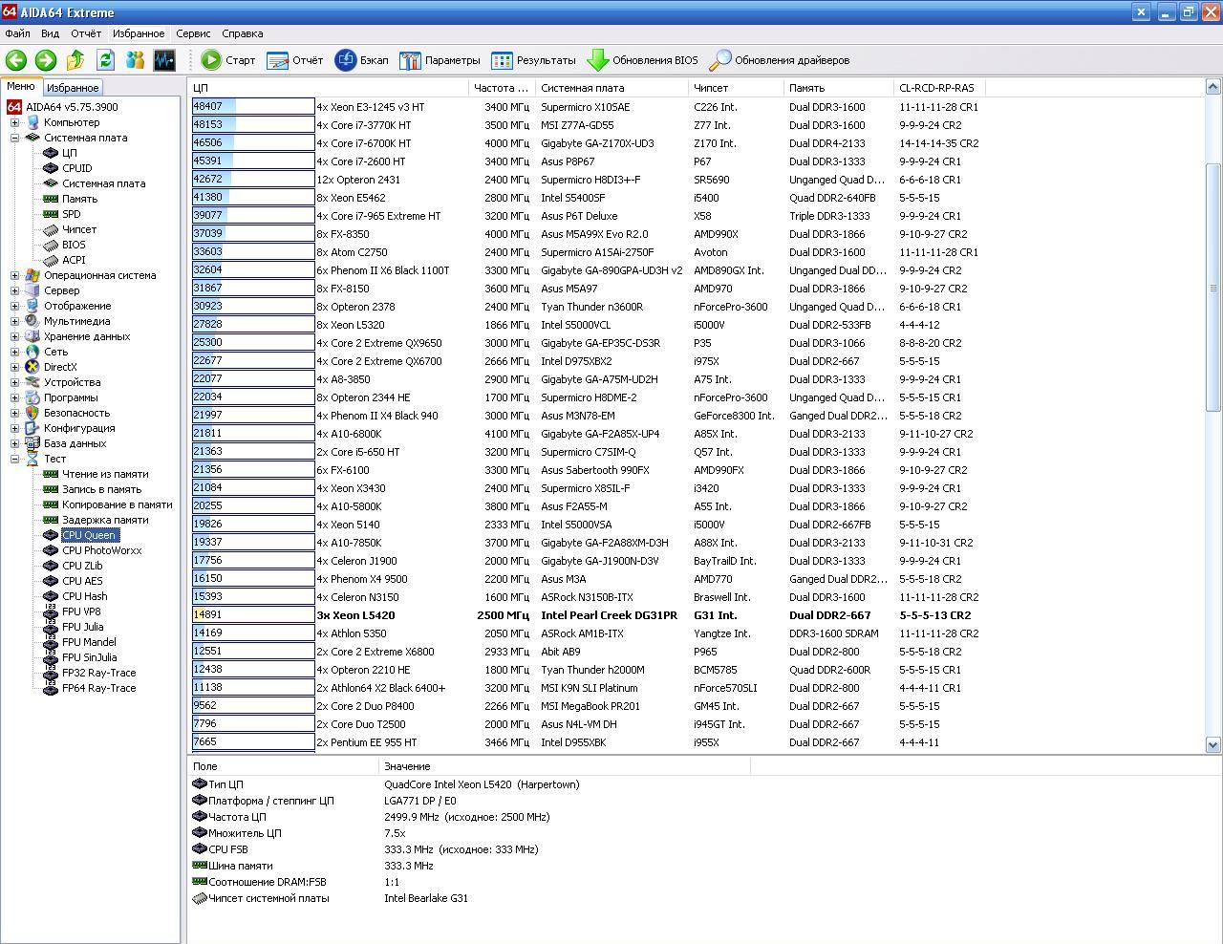Expand the Мультимедиа tree node
Viewport: 1223px width, 944px height.
(14, 321)
